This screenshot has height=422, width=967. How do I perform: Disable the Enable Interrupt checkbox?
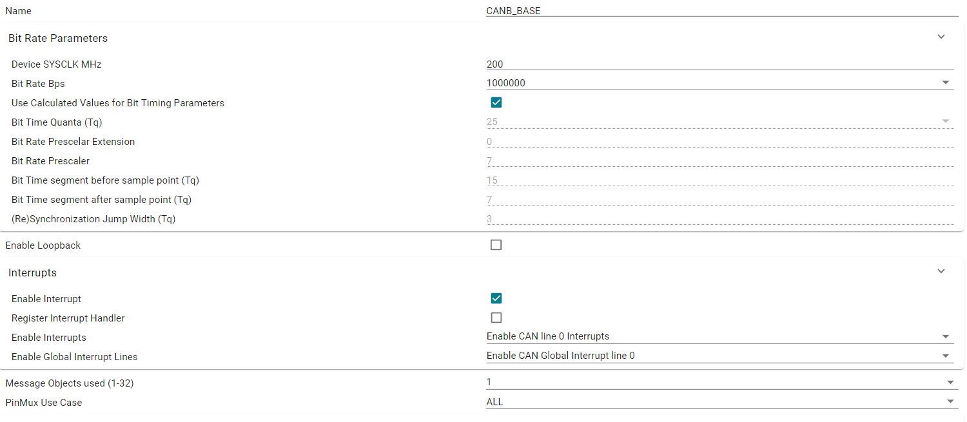496,298
